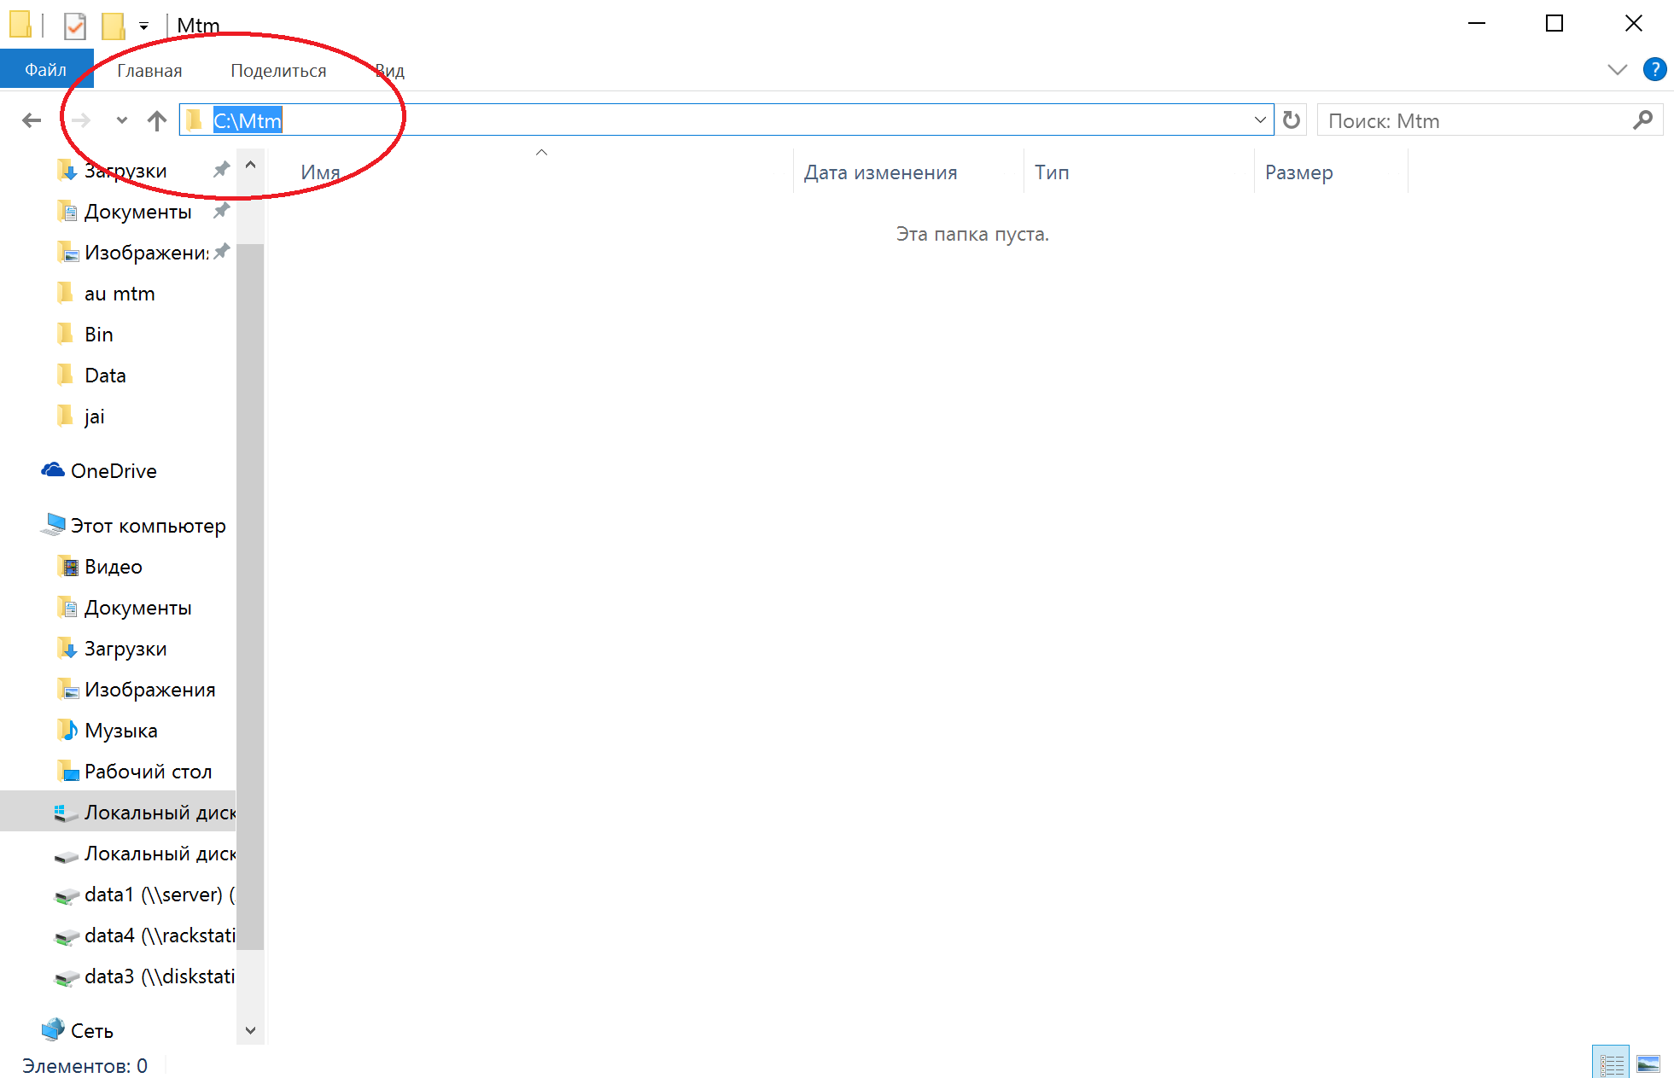Screen dimensions: 1674x1078
Task: Switch to details view icon in status bar
Action: tap(1611, 1063)
